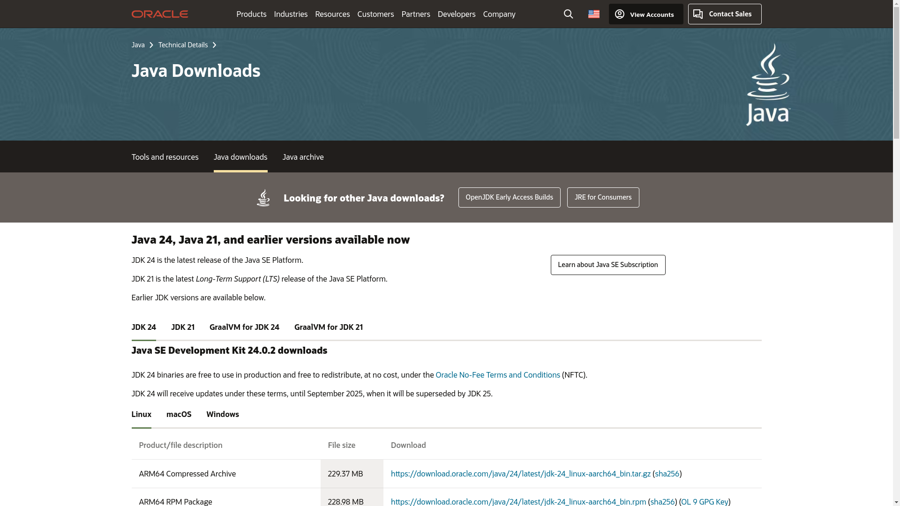
Task: Click JRE for Consumers button
Action: (603, 197)
